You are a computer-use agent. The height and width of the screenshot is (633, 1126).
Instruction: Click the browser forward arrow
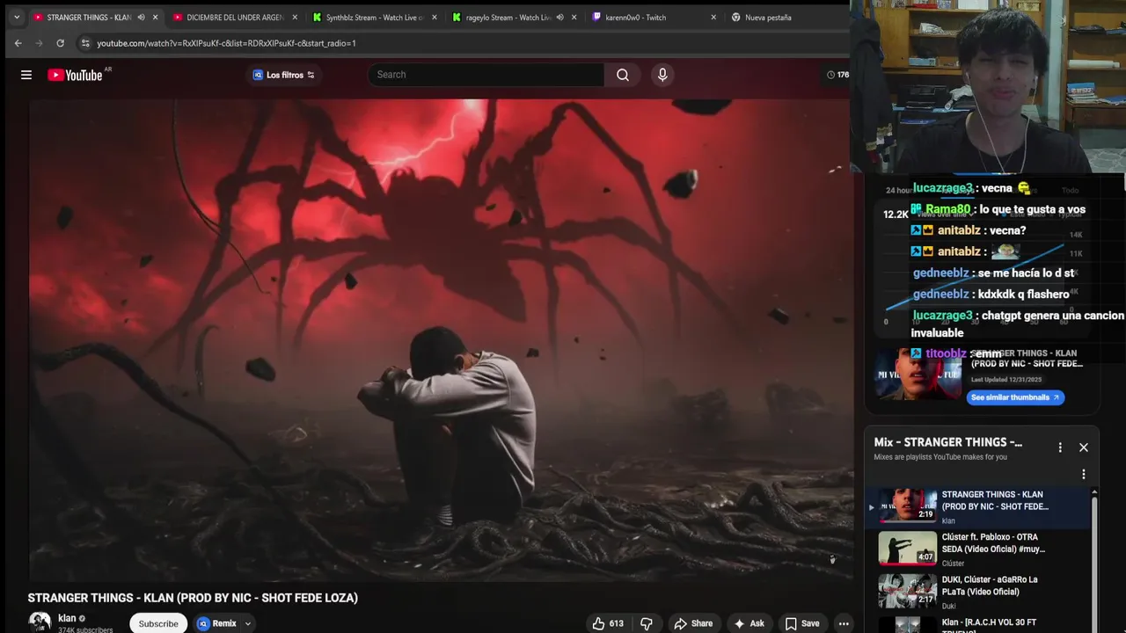(x=39, y=43)
